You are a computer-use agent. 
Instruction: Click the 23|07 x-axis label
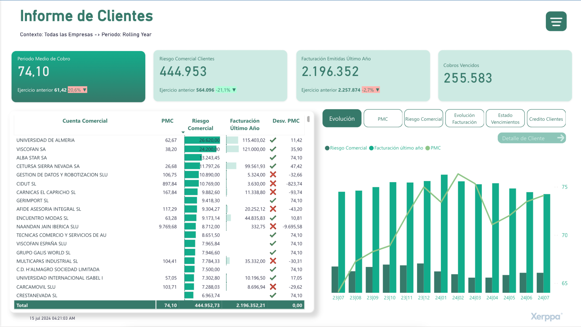tap(338, 298)
